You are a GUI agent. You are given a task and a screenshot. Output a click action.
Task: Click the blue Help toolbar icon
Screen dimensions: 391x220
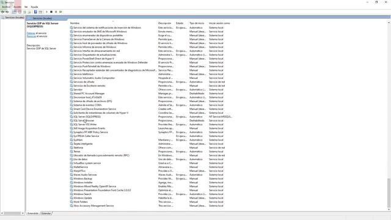[x=35, y=12]
